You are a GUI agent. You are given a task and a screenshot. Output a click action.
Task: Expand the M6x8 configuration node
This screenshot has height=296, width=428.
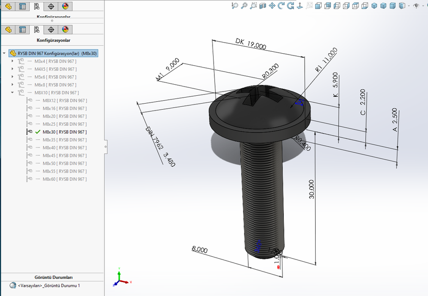(12, 84)
